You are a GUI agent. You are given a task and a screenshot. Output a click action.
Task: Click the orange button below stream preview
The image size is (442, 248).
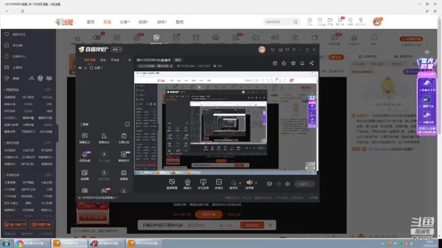tap(209, 214)
